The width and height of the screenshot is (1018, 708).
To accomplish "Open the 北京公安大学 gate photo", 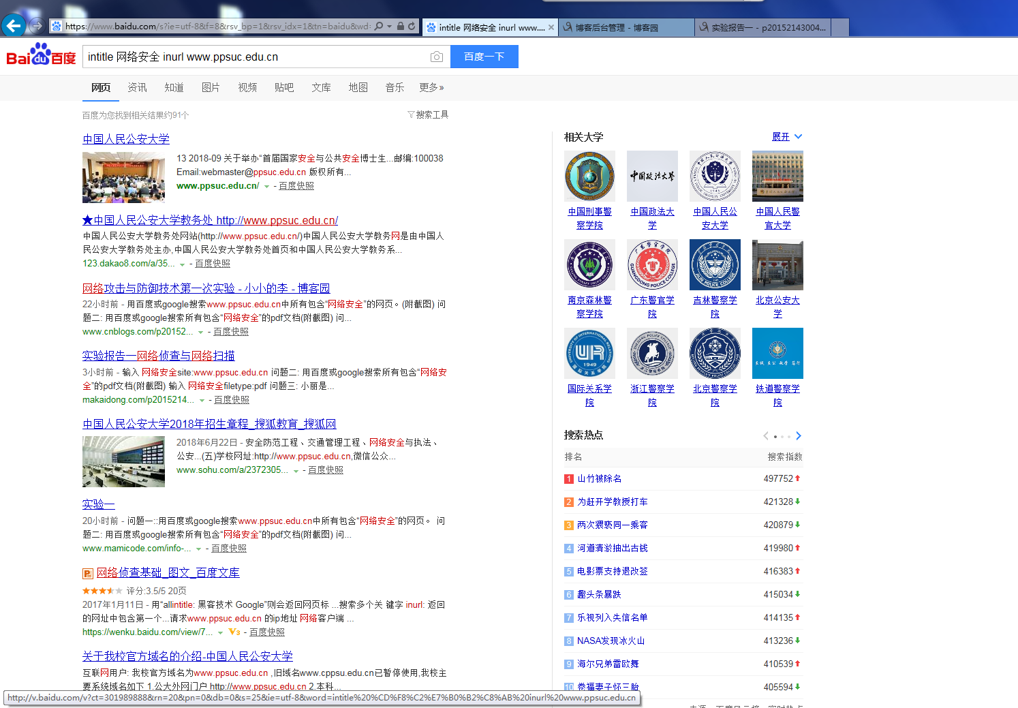I will (777, 264).
